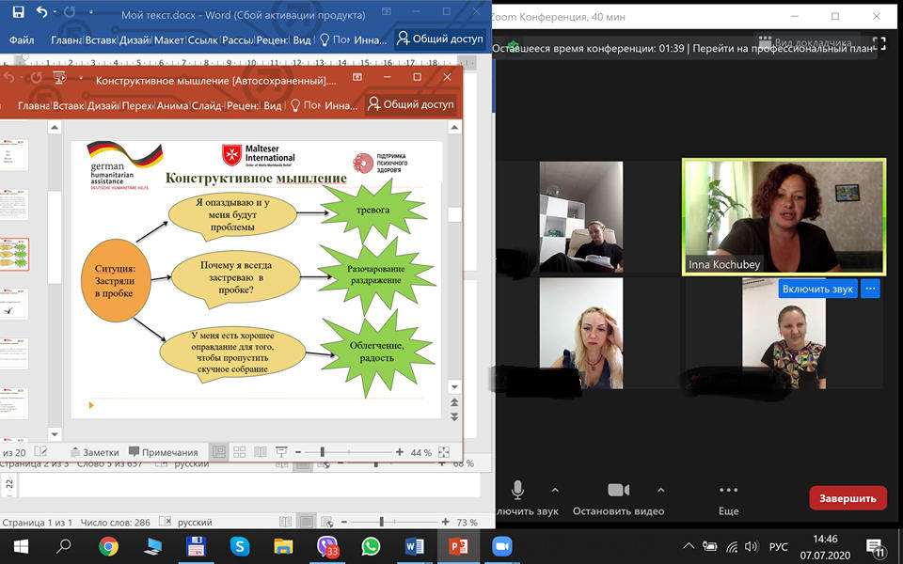Open Google Chrome from taskbar
Viewport: 903px width, 564px height.
pos(108,546)
